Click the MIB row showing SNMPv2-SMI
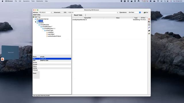 click(52, 60)
